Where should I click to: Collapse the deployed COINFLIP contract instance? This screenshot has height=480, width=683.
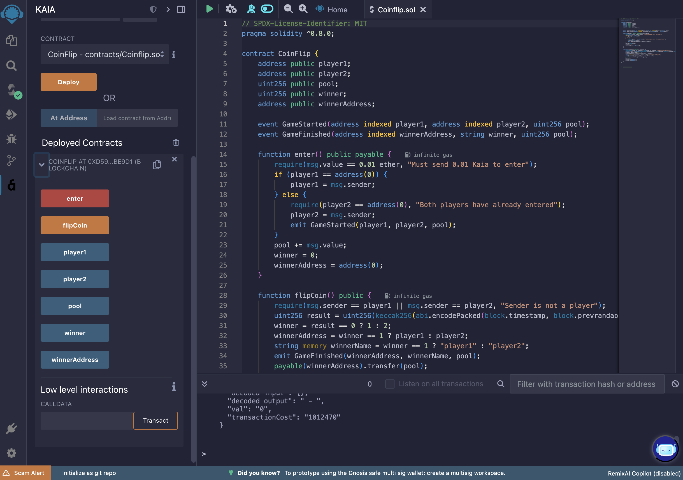42,165
